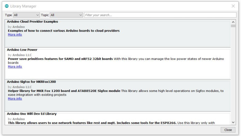This screenshot has width=241, height=136.
Task: Select 'Arduino Uno WiFi Dev Ed Library' title
Action: (32, 114)
